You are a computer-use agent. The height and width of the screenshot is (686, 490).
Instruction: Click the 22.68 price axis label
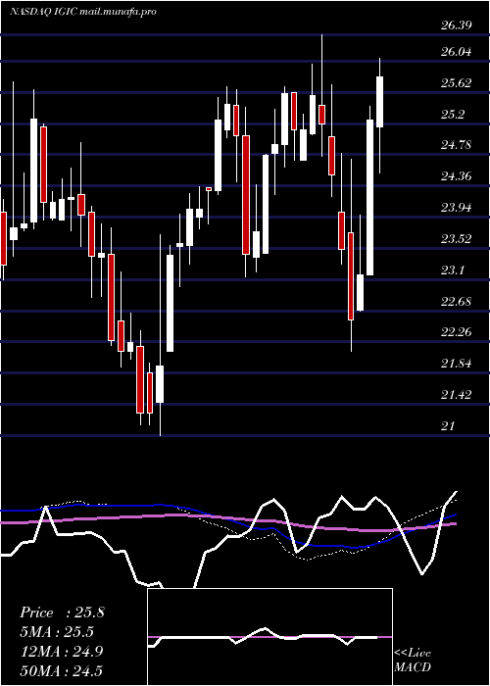pyautogui.click(x=457, y=302)
